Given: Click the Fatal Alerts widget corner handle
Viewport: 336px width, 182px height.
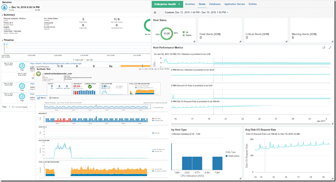Looking at the screenshot, I should [x=240, y=41].
